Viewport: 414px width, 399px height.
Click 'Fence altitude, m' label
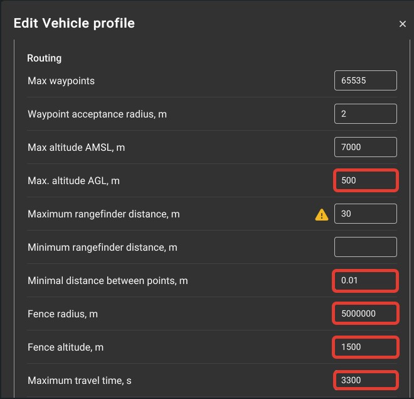pyautogui.click(x=65, y=347)
